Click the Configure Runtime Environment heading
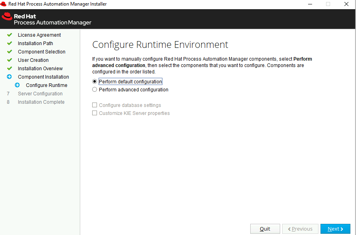 click(x=160, y=45)
